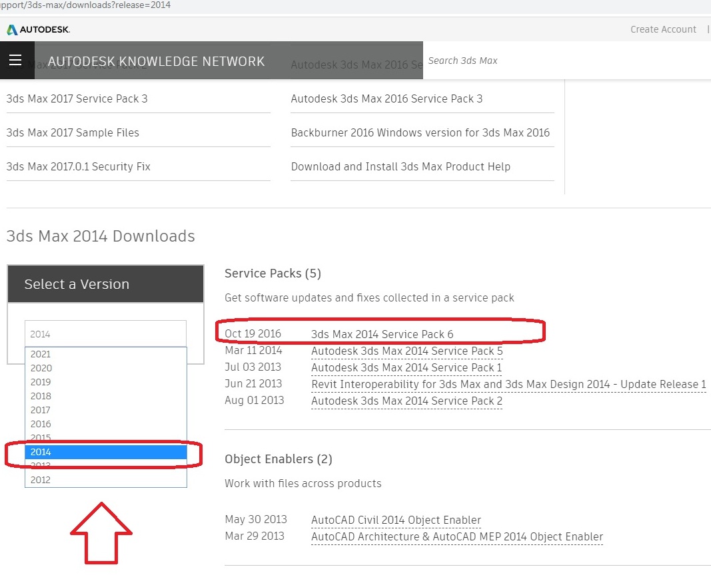The height and width of the screenshot is (577, 711).
Task: Click the Autodesk Knowledge Network title
Action: tap(157, 61)
